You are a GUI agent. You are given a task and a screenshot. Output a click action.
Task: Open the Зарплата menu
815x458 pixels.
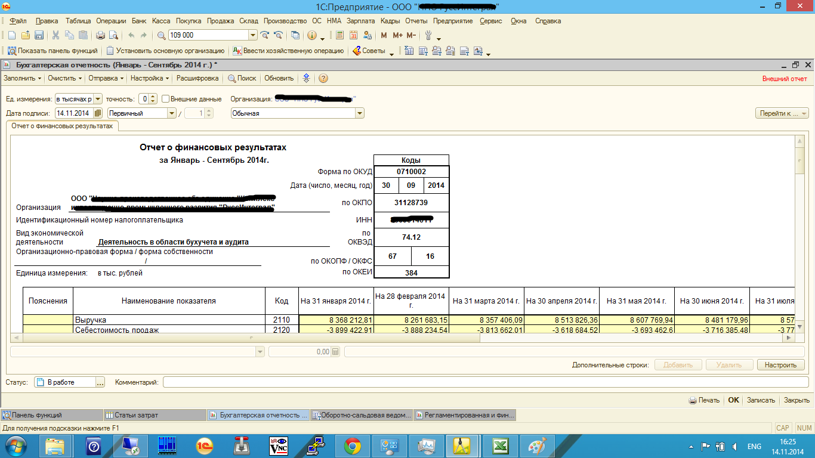point(361,21)
